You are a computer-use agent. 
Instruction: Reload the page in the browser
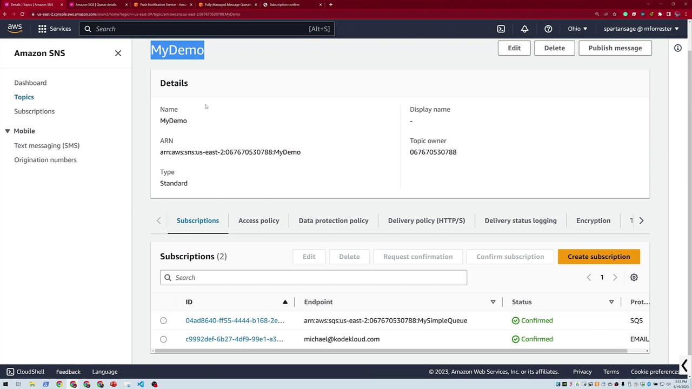pos(22,14)
